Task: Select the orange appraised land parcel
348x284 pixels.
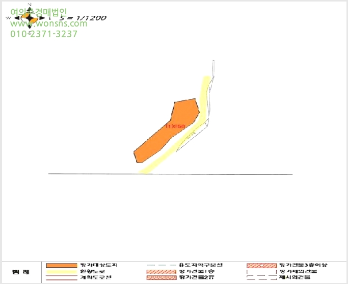Action: (x=167, y=131)
